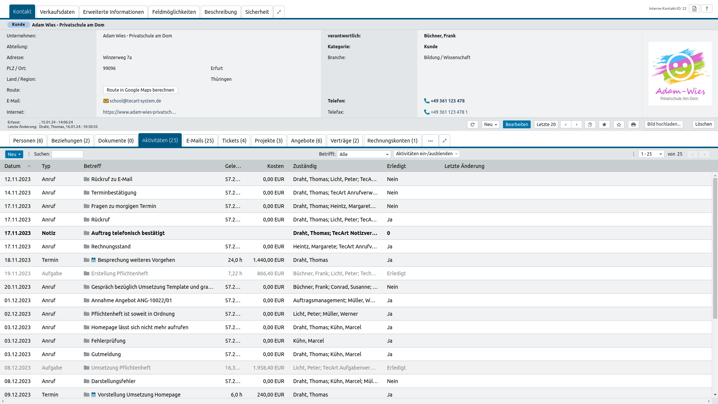Image resolution: width=718 pixels, height=404 pixels.
Task: Switch to the Verkaufsdaten tab
Action: [x=57, y=12]
